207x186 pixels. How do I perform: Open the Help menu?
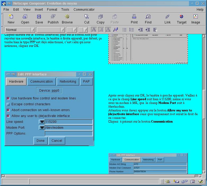200,10
